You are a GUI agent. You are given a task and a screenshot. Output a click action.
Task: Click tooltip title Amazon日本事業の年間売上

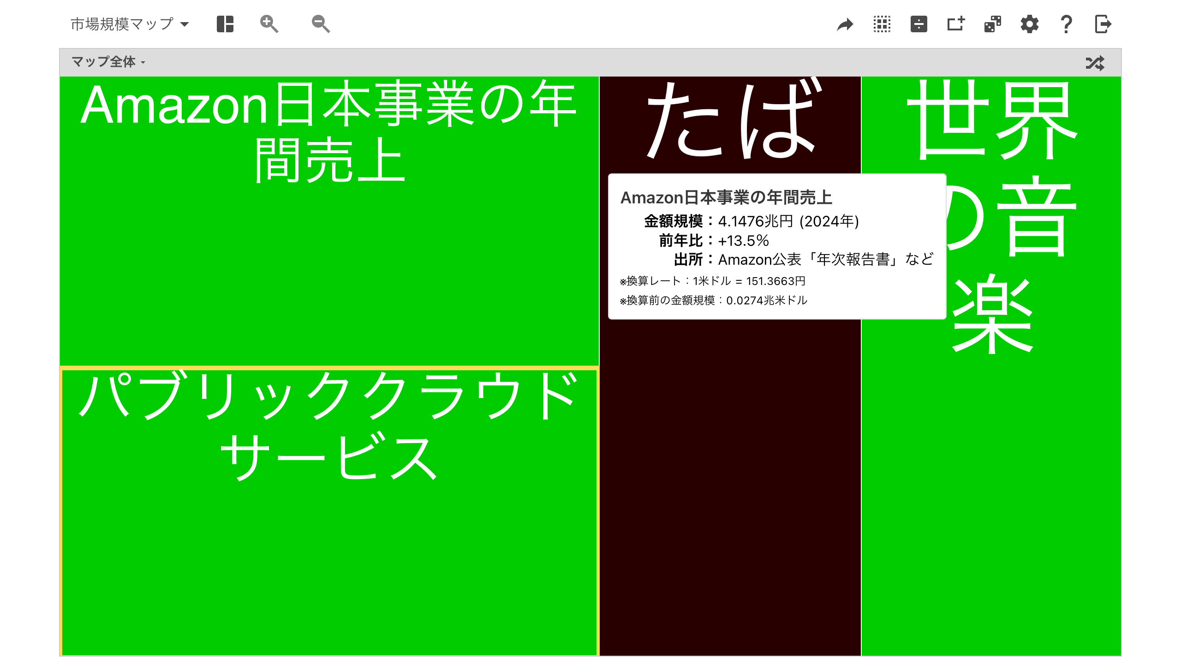click(x=726, y=197)
